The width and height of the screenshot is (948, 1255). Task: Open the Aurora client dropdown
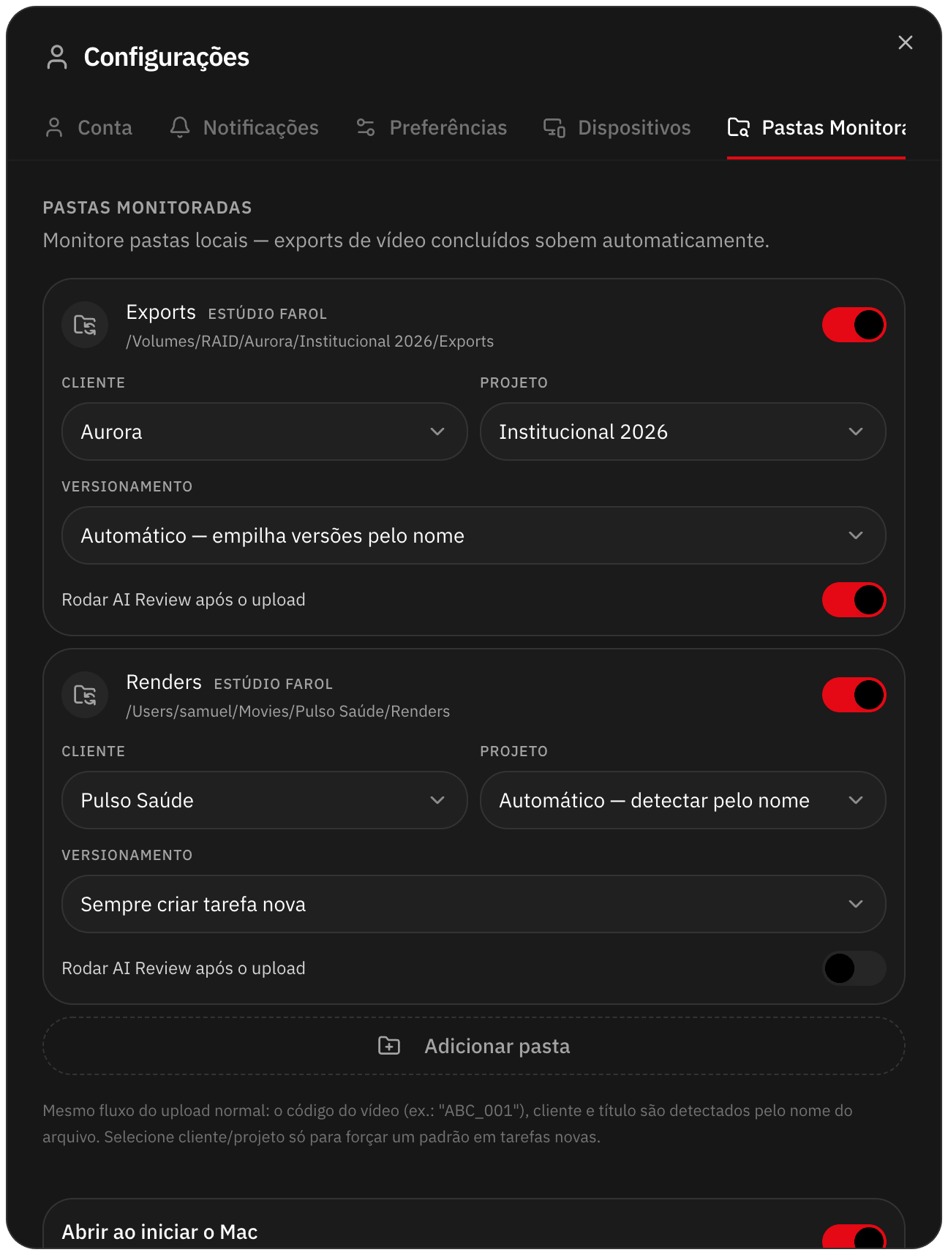pos(265,431)
